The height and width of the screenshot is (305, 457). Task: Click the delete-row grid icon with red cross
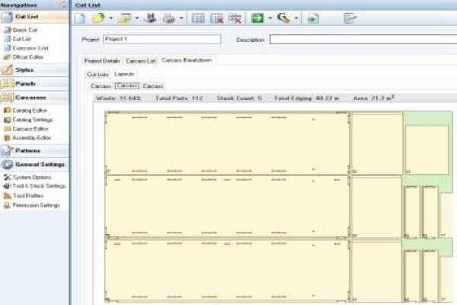tap(235, 18)
